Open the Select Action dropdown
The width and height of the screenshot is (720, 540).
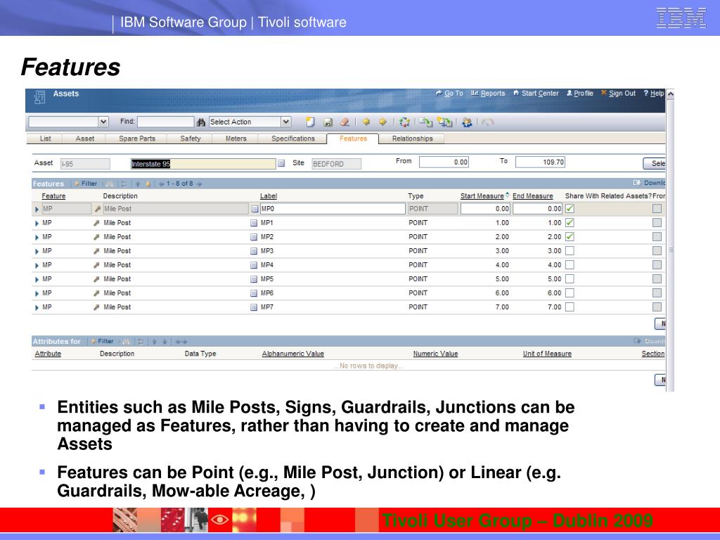click(286, 122)
